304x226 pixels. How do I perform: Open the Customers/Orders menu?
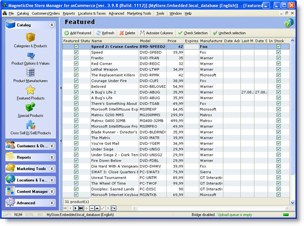pos(46,14)
